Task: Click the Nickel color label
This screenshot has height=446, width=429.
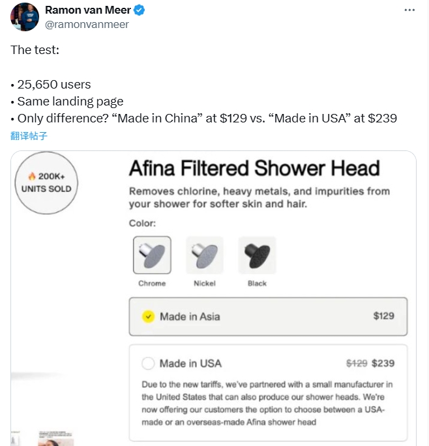Action: click(205, 284)
